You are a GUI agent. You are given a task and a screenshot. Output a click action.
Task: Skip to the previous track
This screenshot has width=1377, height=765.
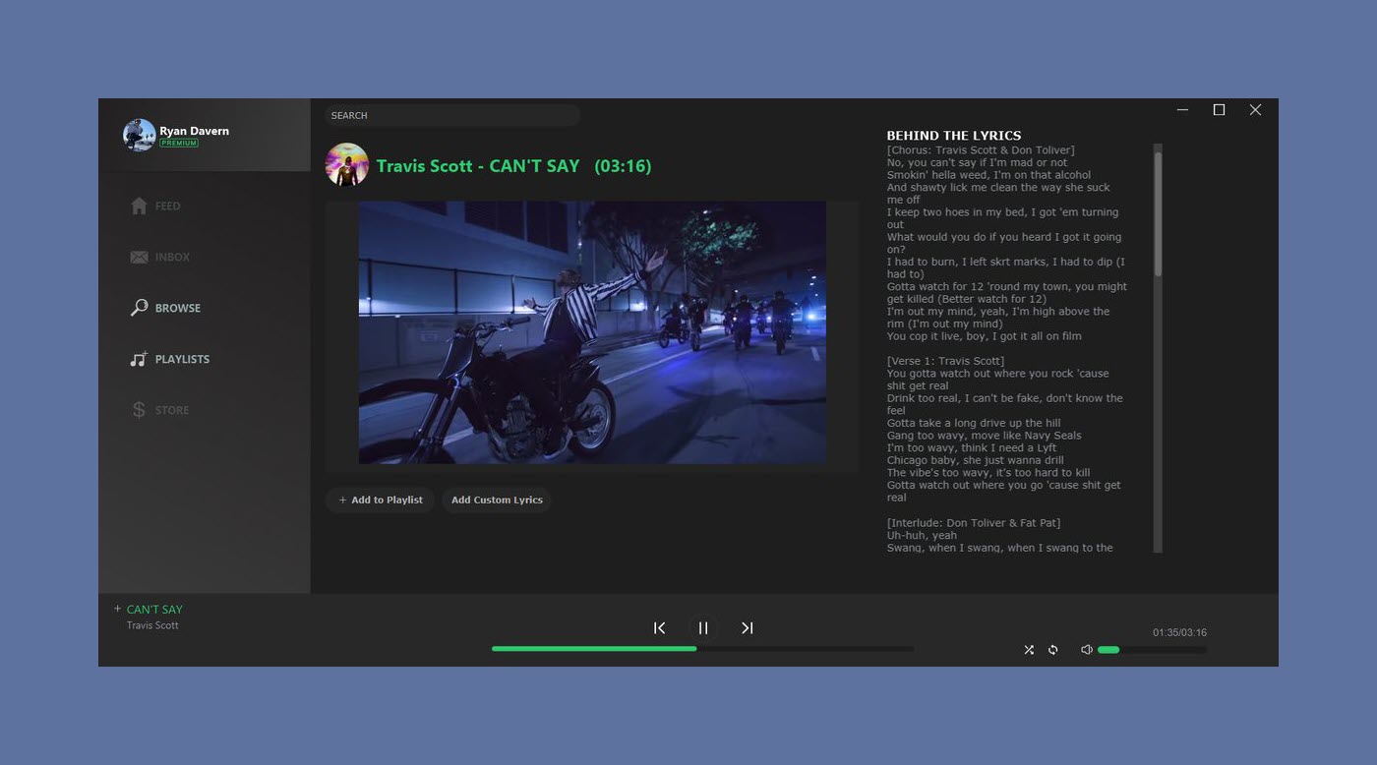click(660, 627)
